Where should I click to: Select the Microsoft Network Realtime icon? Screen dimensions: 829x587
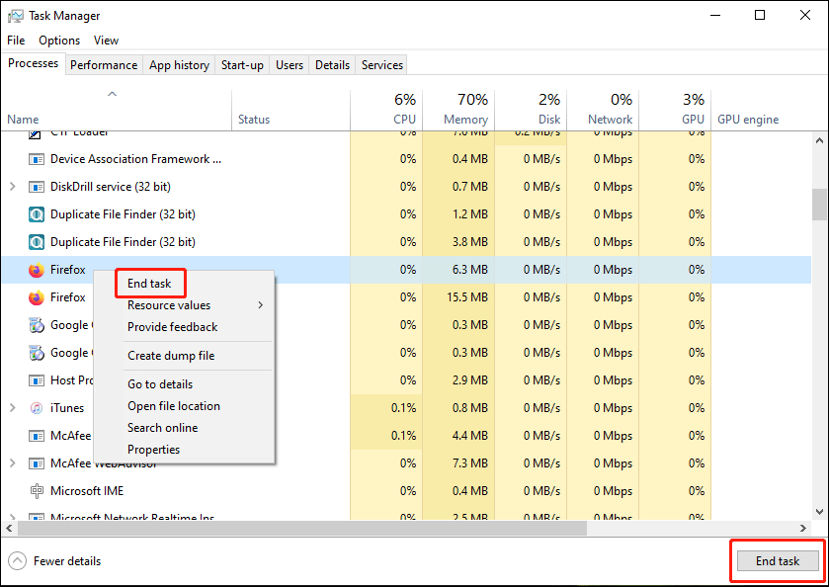click(x=37, y=518)
